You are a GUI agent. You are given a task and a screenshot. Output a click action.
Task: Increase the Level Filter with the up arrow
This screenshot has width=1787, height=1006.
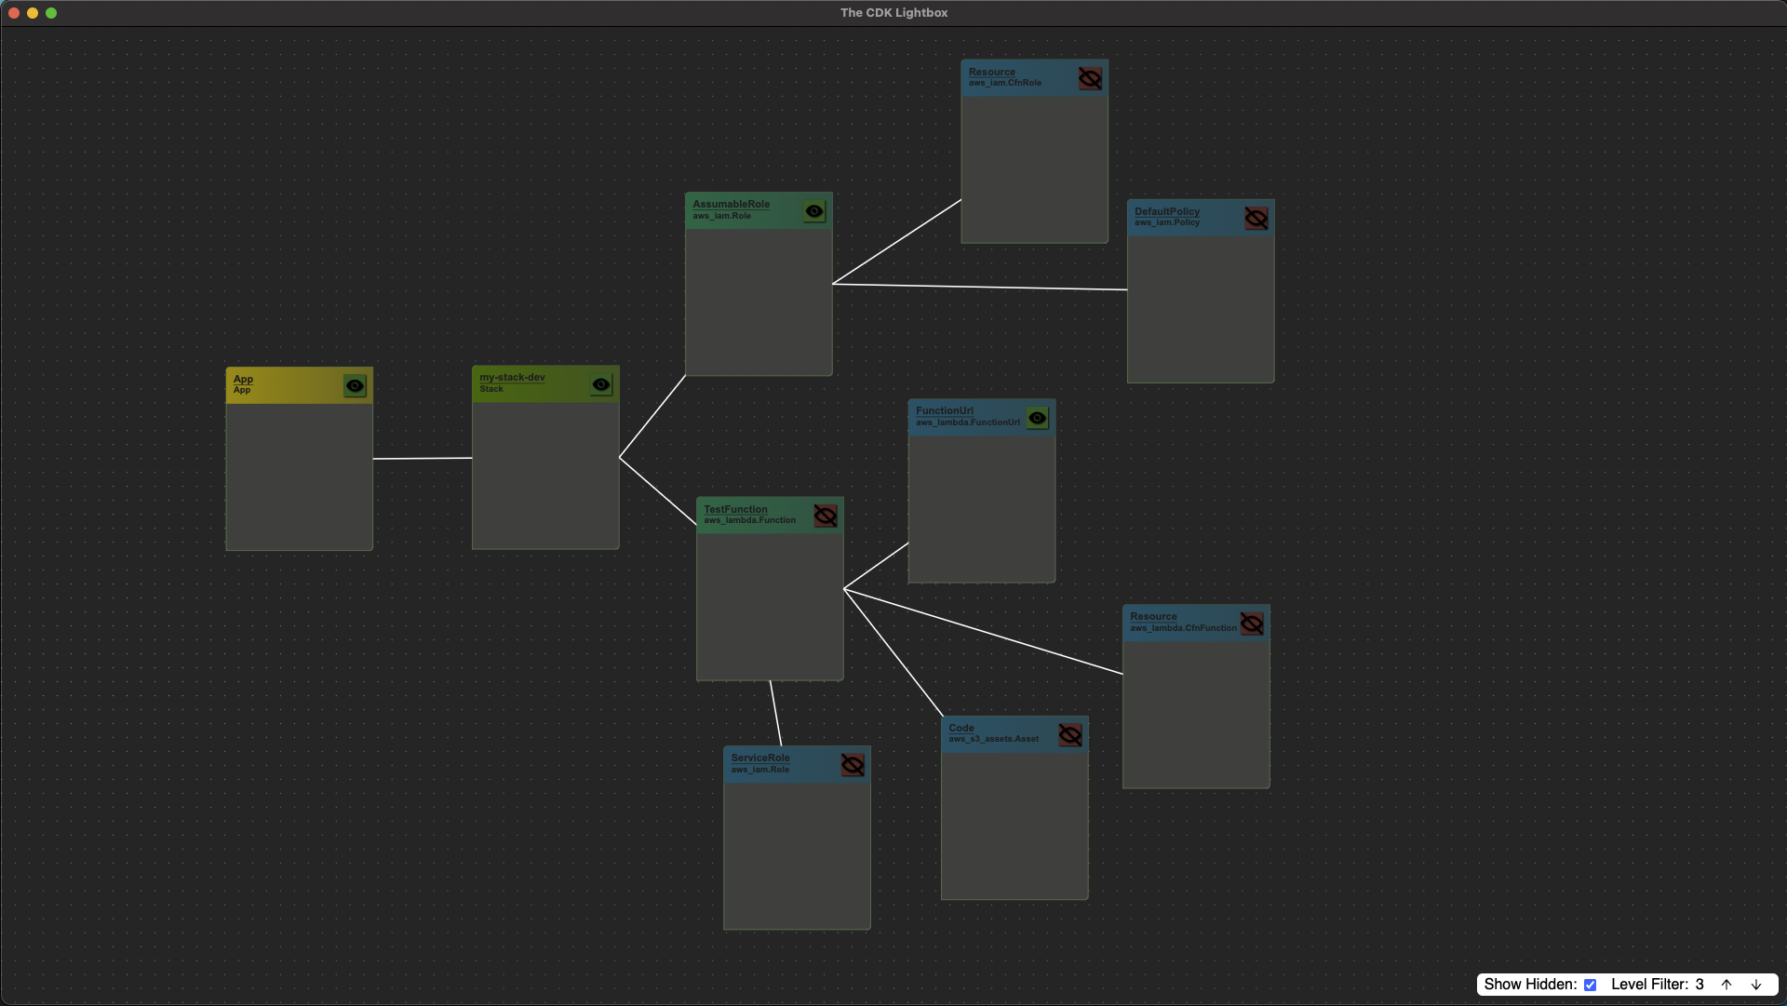point(1727,985)
